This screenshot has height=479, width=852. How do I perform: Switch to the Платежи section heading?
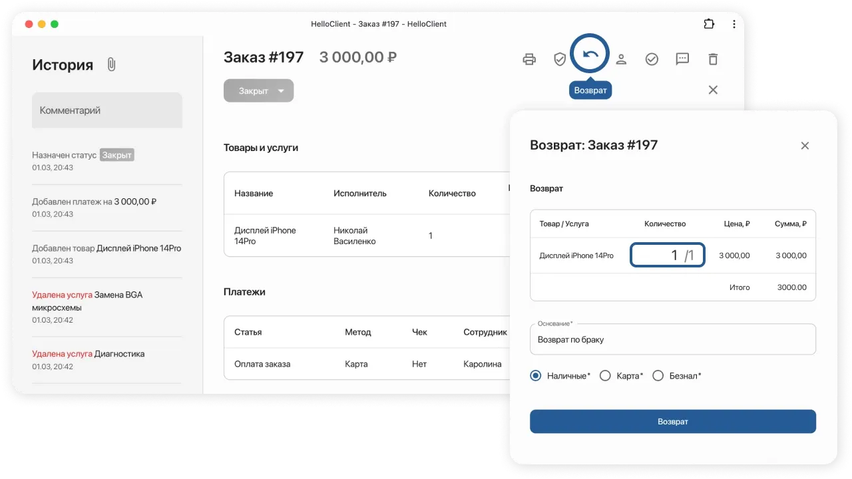click(244, 291)
